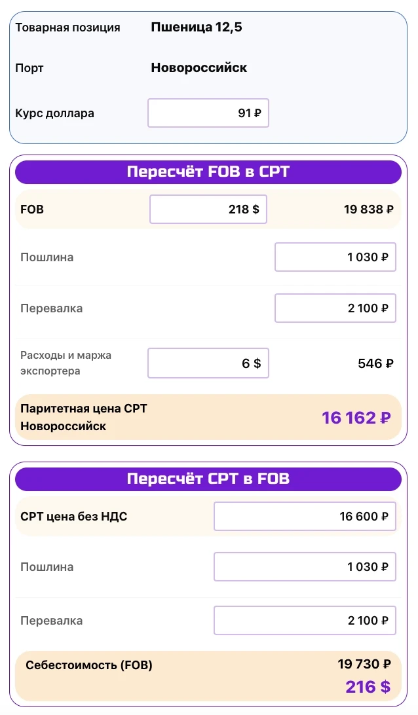The width and height of the screenshot is (418, 715).
Task: Click the Паритетная цена CPT Новороссийск label
Action: tap(84, 417)
